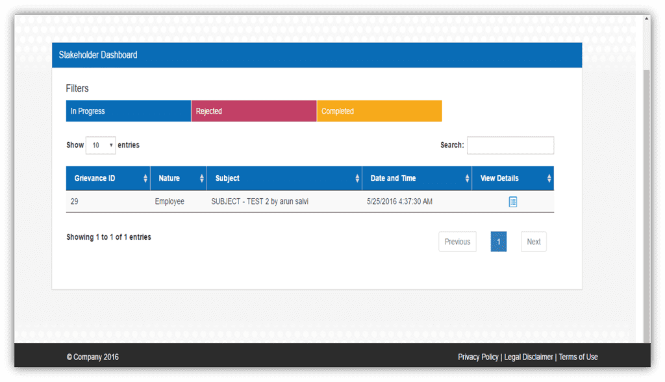The height and width of the screenshot is (382, 665).
Task: Sort table using Subject column arrows
Action: pos(357,179)
